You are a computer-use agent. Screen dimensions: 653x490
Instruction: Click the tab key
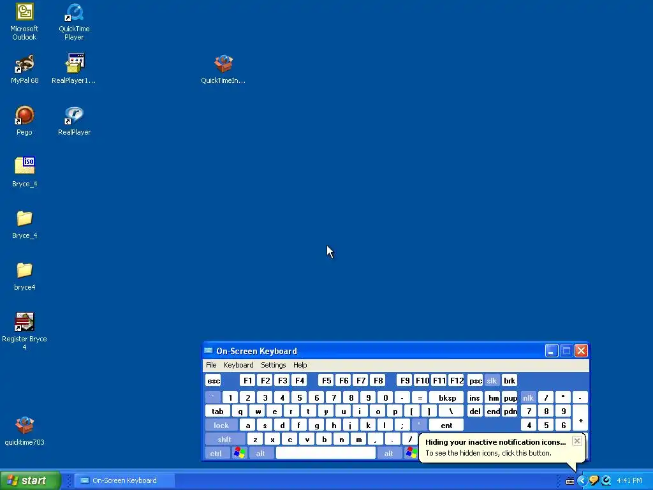click(217, 412)
